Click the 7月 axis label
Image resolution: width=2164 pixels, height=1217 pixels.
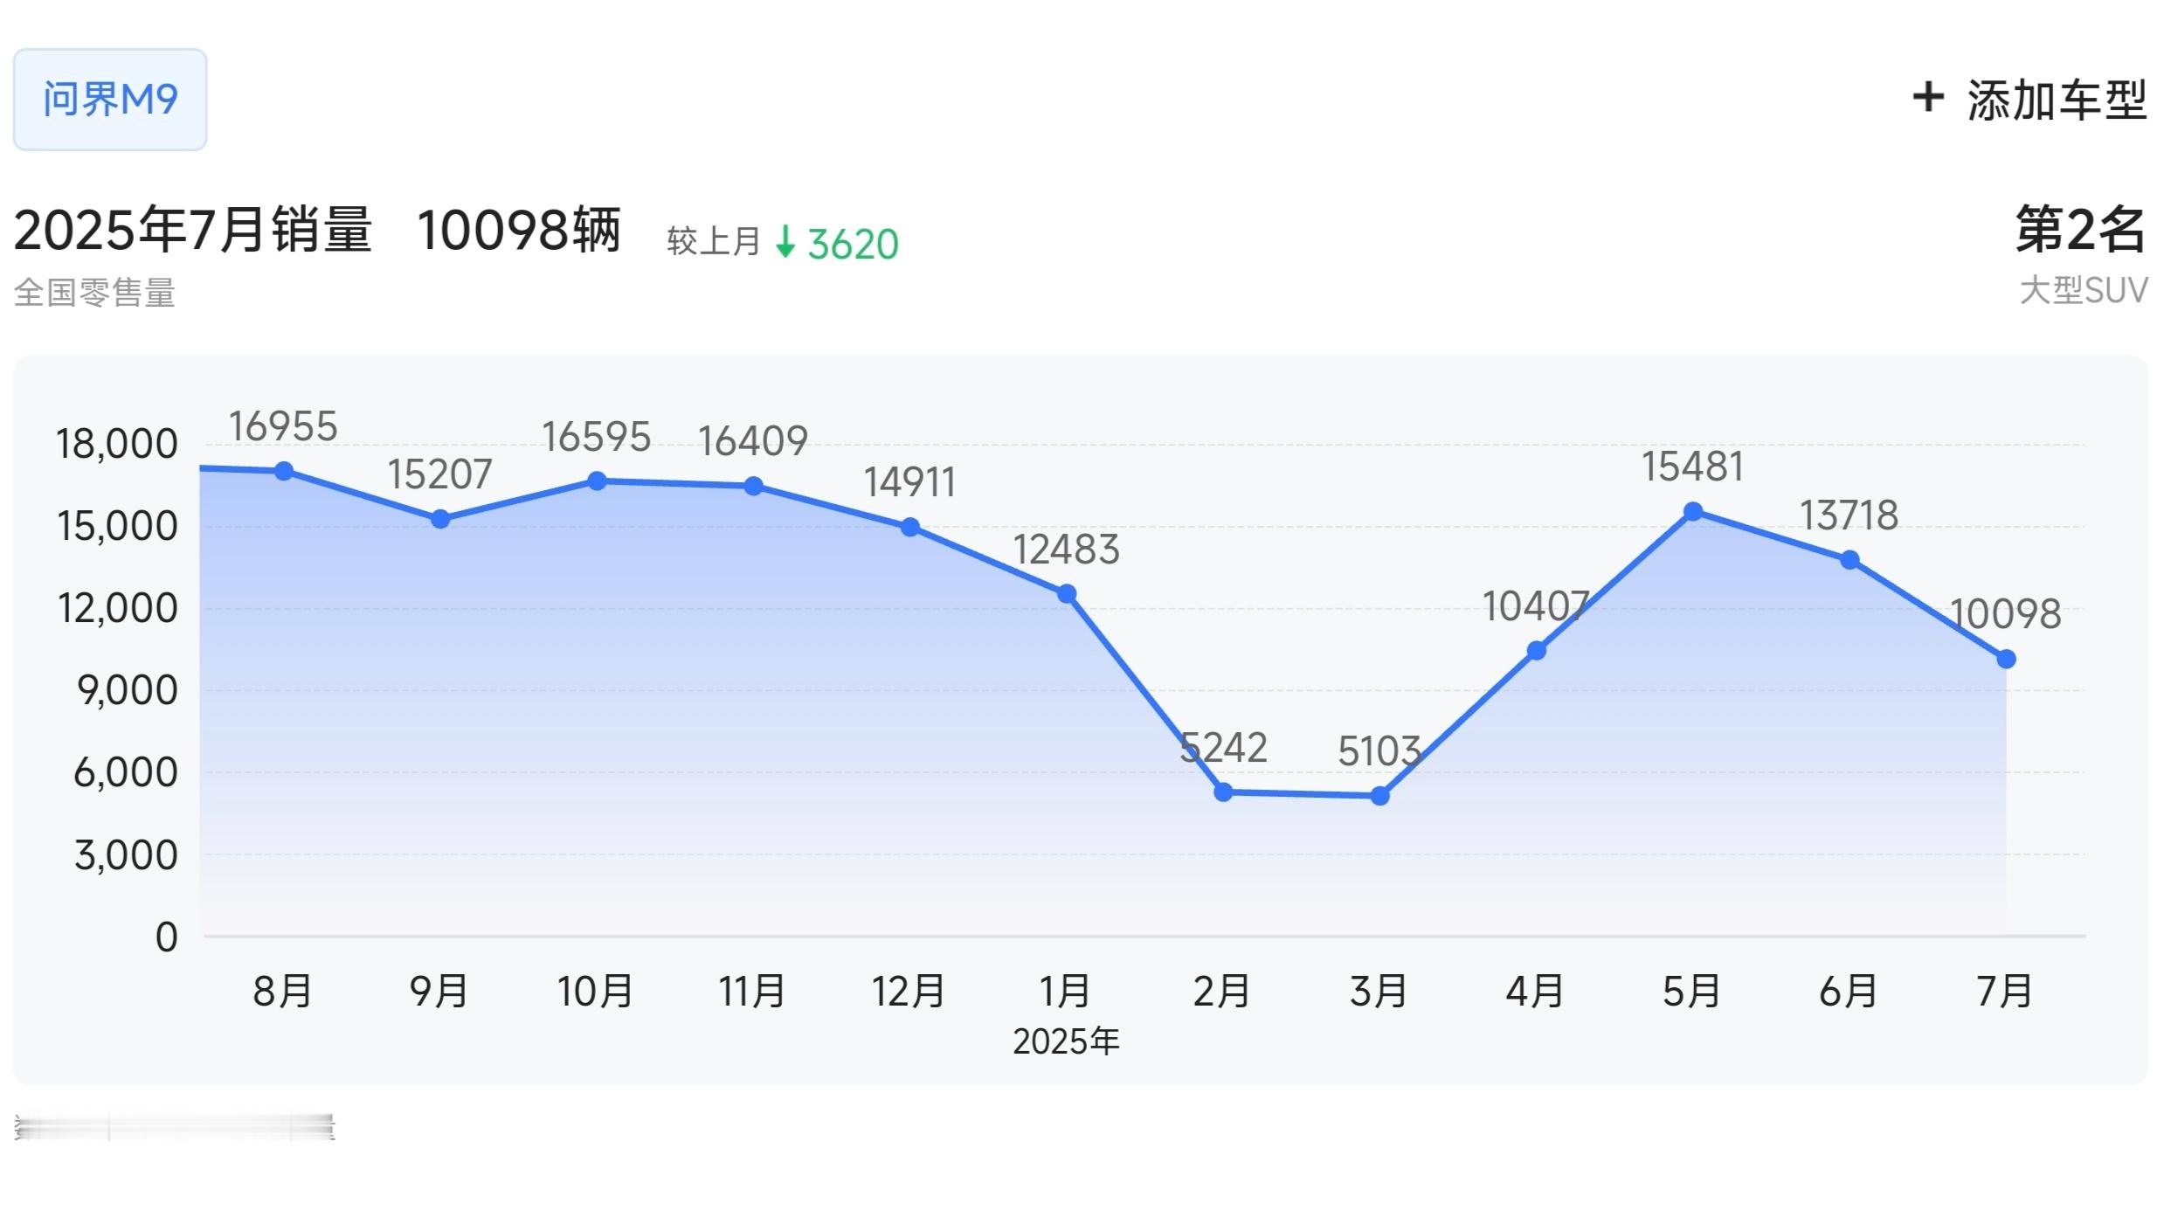[x=2004, y=991]
